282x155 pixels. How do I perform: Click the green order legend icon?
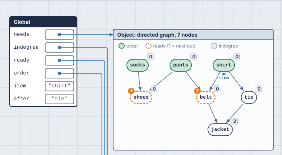(x=122, y=46)
